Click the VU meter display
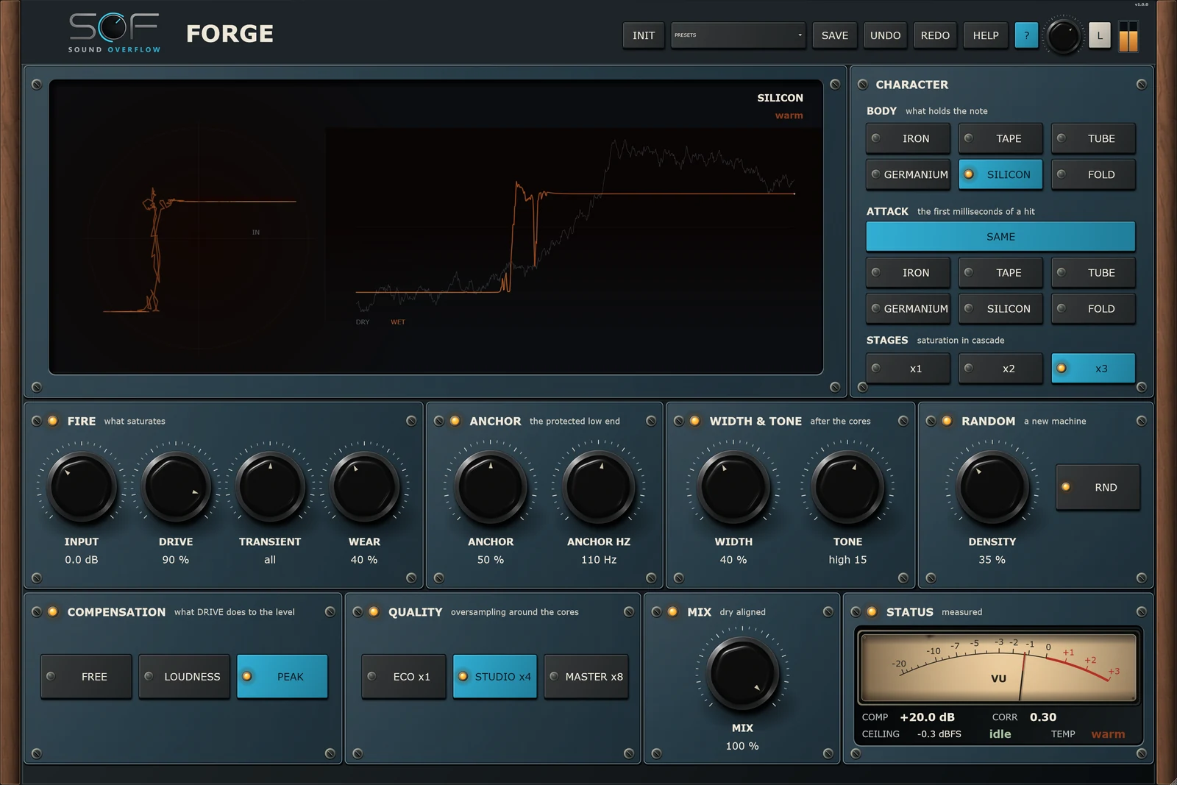The image size is (1177, 785). click(998, 667)
